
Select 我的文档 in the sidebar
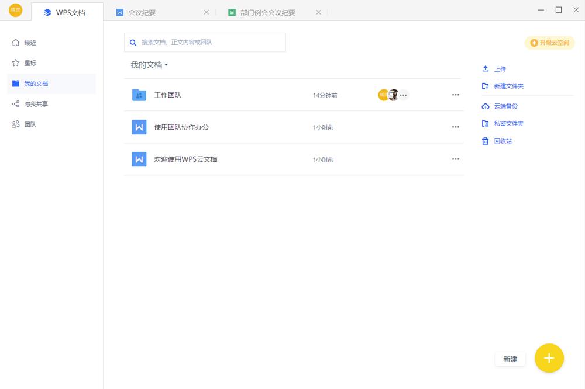(x=51, y=84)
